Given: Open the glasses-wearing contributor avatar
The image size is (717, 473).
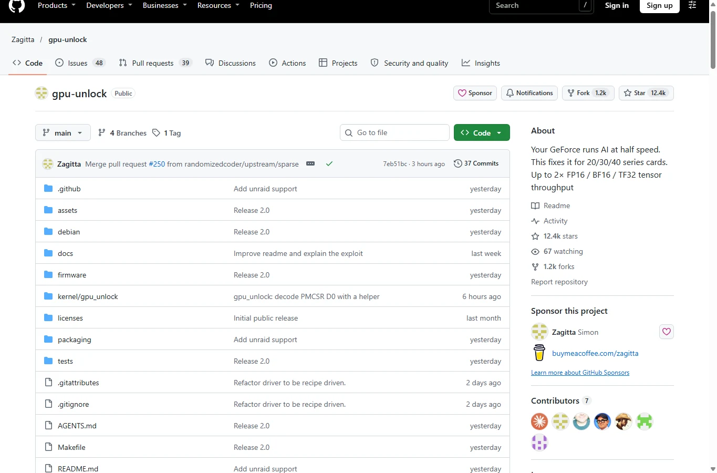Looking at the screenshot, I should pos(602,421).
